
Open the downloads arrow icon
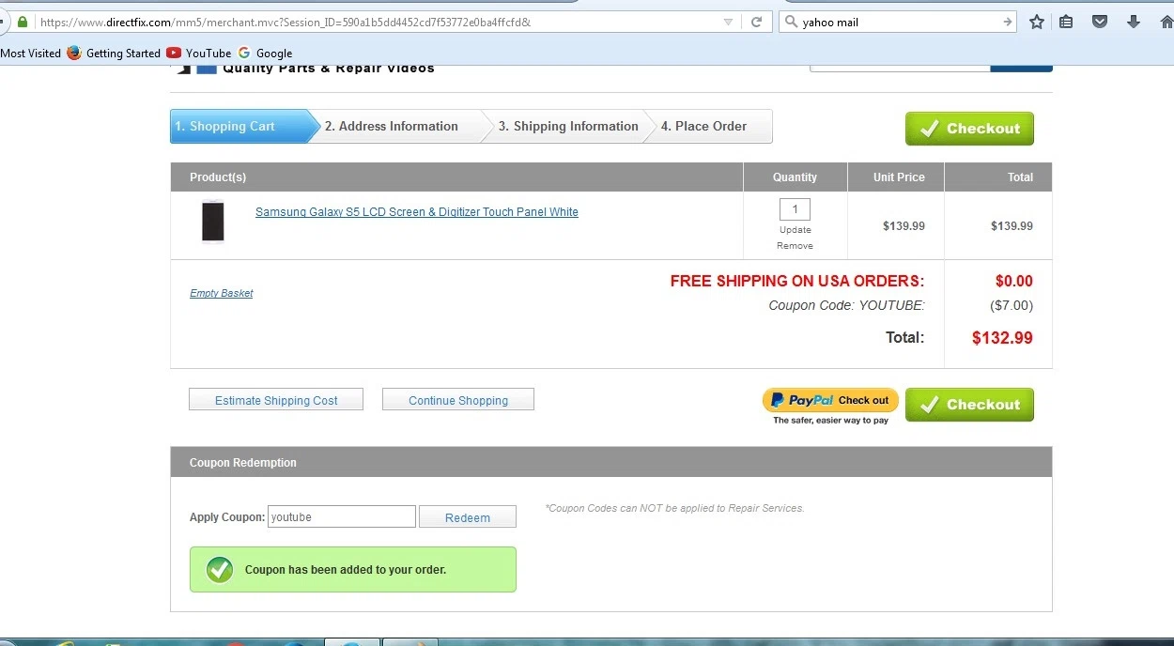click(x=1134, y=22)
